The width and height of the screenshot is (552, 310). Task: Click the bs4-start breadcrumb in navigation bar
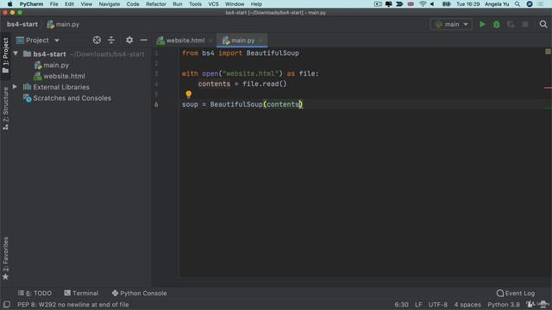coord(22,24)
